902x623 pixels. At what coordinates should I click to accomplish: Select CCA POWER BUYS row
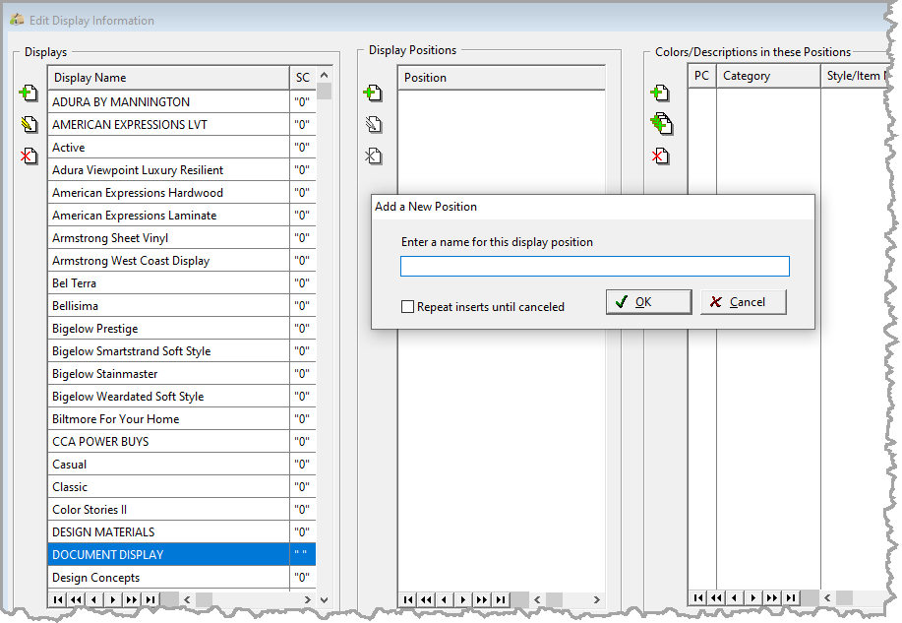coord(182,442)
